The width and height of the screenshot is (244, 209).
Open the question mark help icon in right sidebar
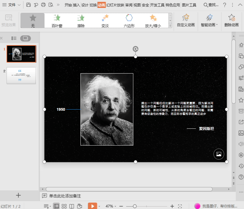pos(241,177)
